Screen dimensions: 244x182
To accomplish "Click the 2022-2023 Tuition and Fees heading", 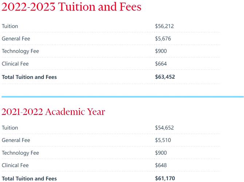I will [x=71, y=7].
